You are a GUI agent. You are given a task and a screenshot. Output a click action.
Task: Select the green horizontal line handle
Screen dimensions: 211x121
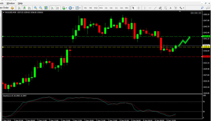tap(3, 36)
